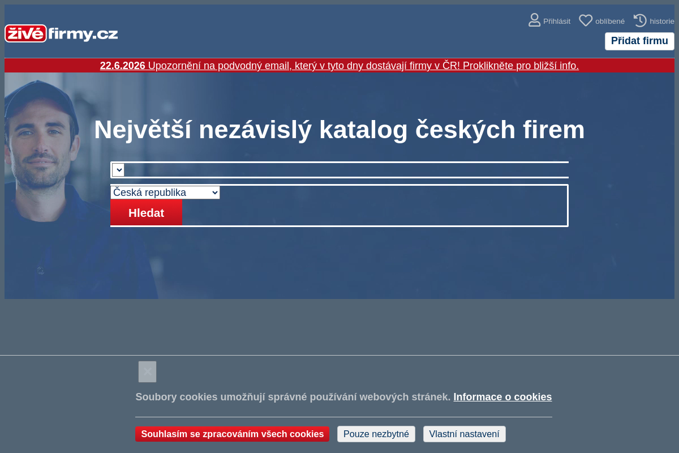Open the oblíbené link
Image resolution: width=679 pixels, height=453 pixels.
tap(610, 22)
